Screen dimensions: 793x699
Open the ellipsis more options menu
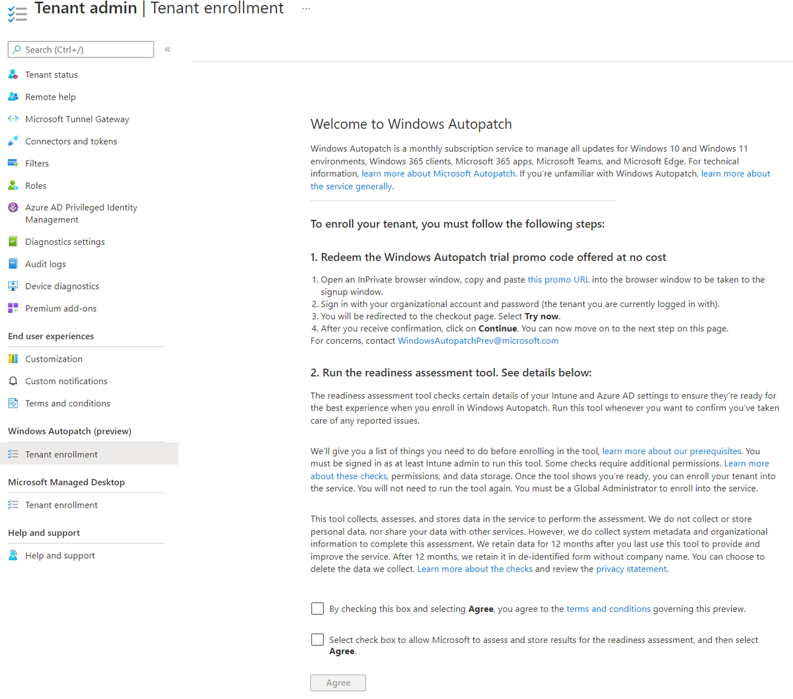tap(305, 9)
